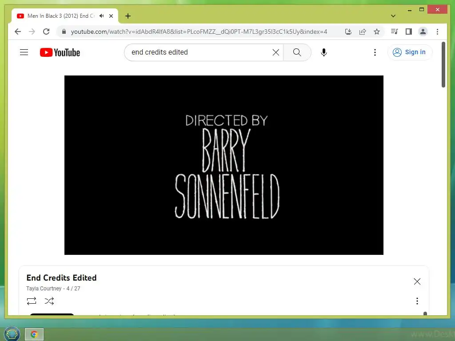Open playlist panel three-dot options
The image size is (455, 341).
(417, 301)
